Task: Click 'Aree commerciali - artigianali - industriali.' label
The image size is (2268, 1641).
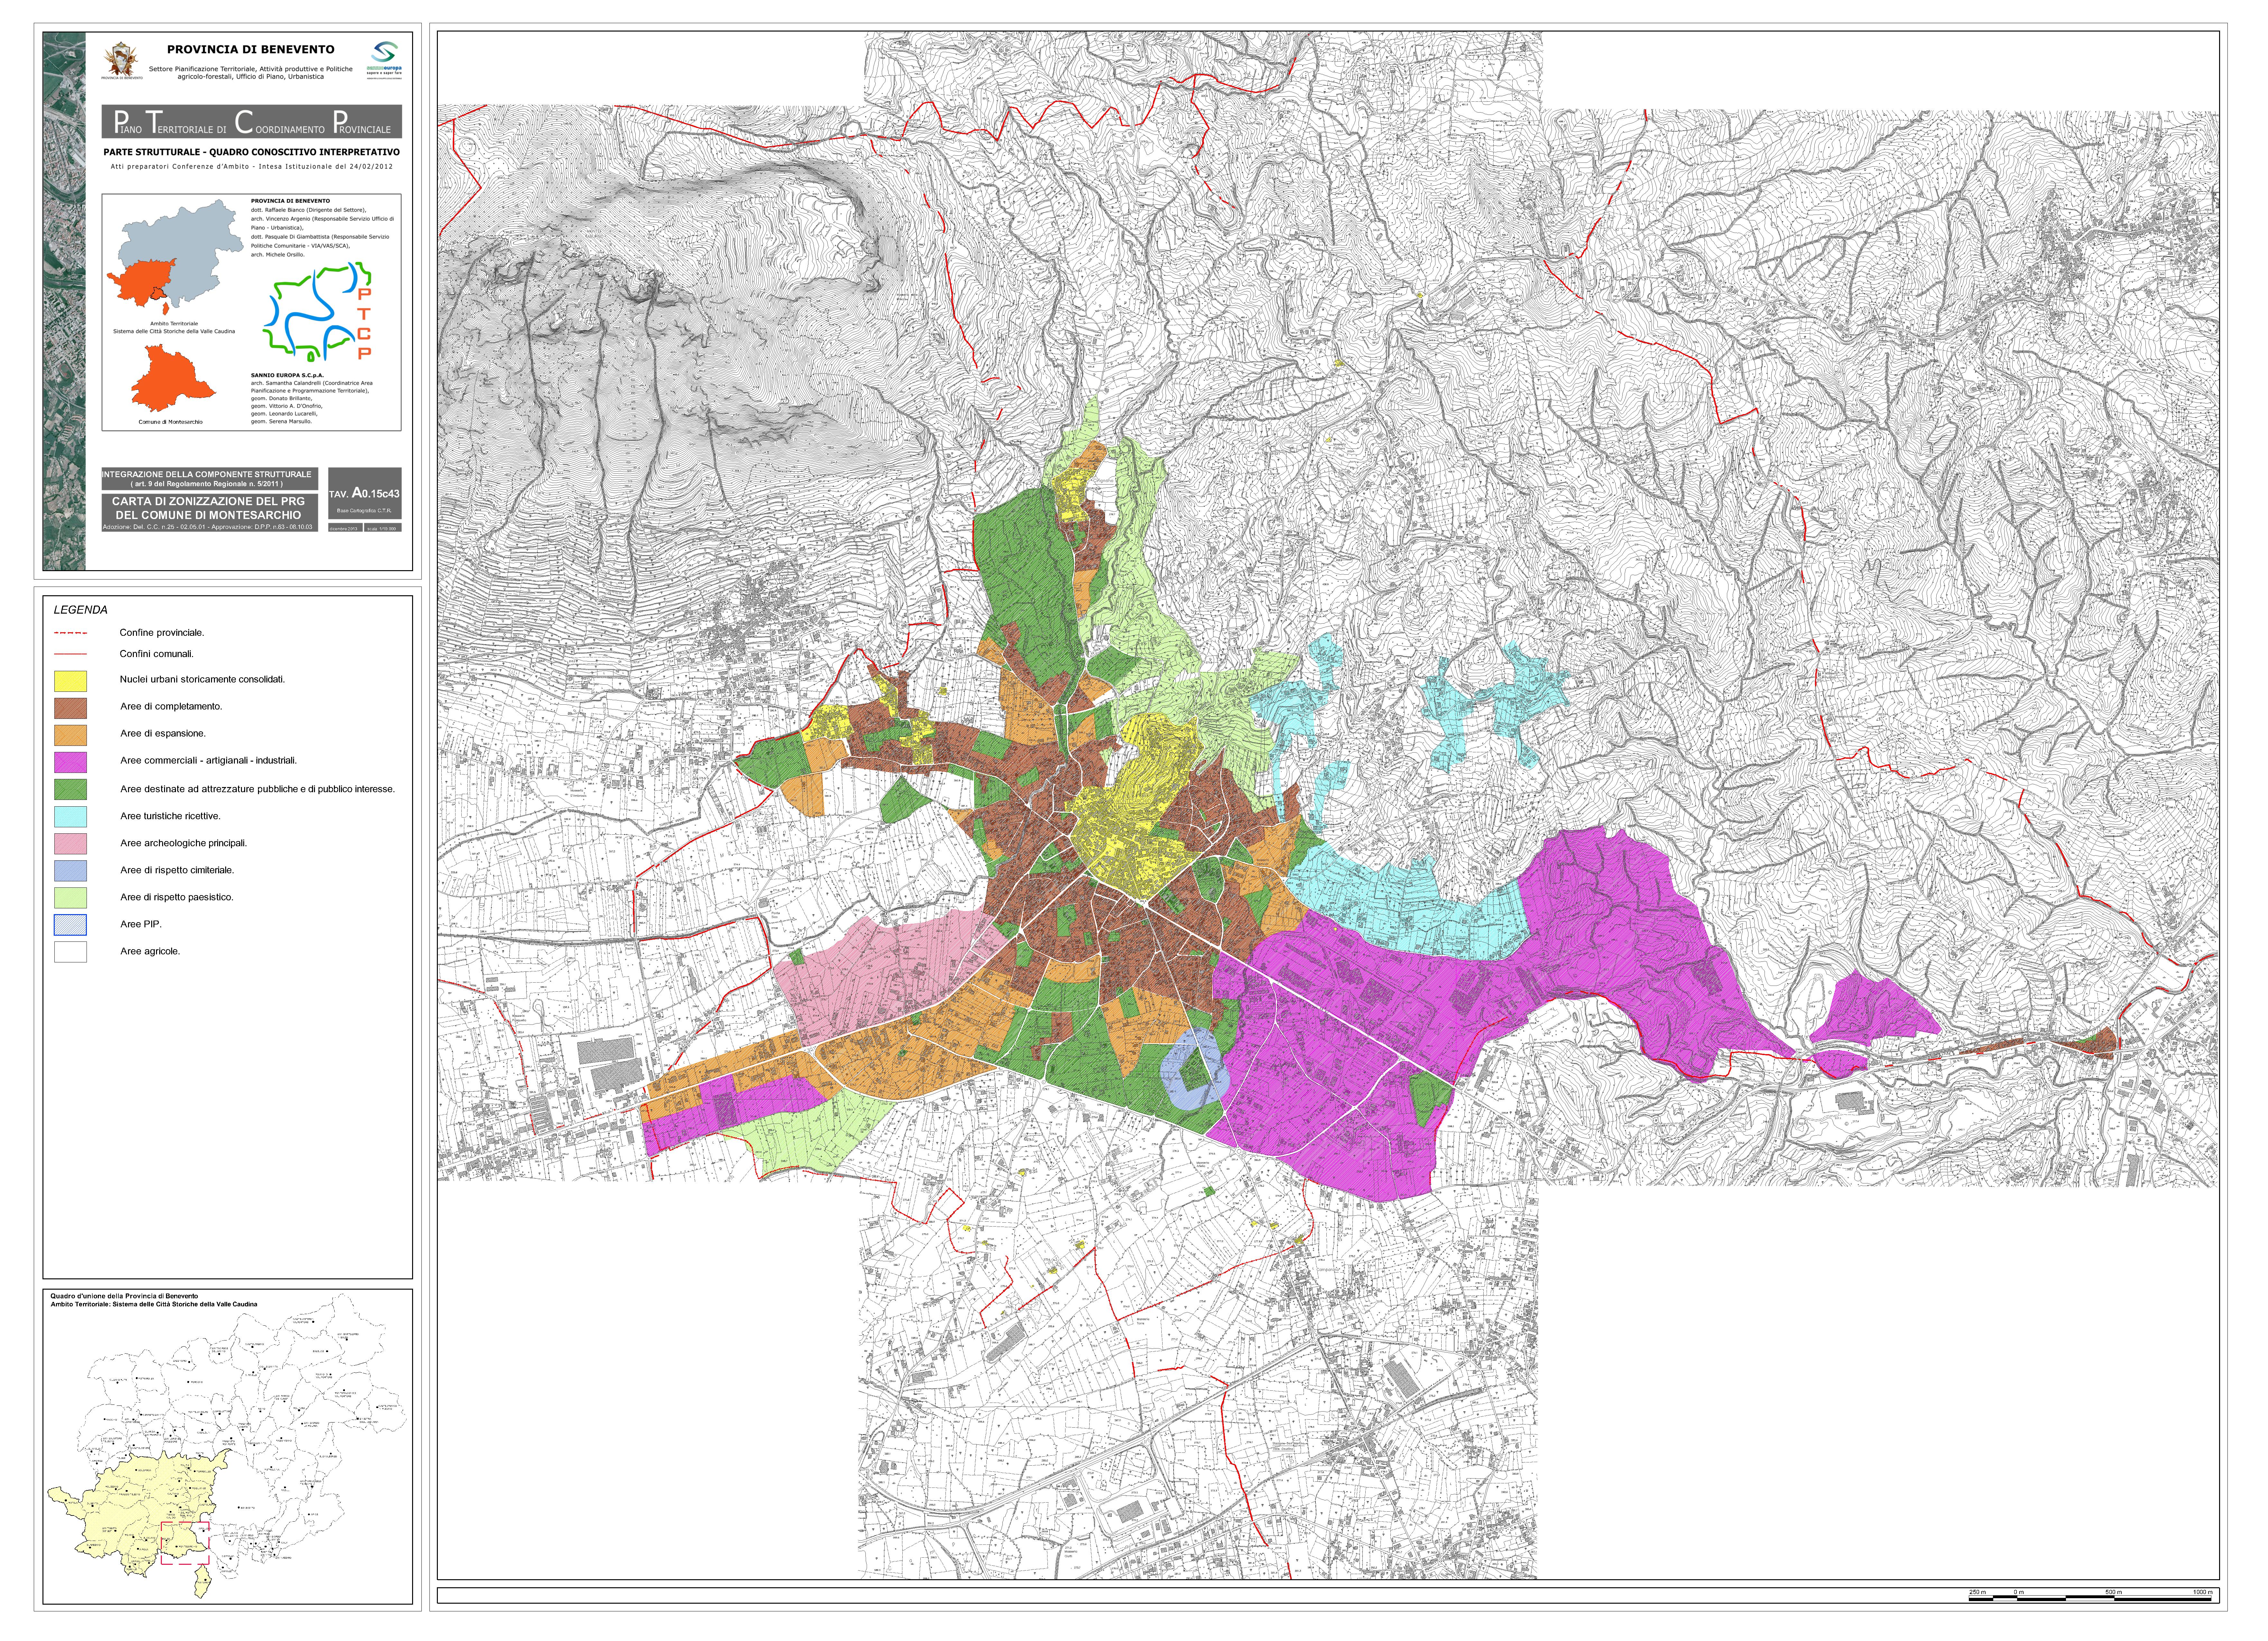Action: click(209, 761)
